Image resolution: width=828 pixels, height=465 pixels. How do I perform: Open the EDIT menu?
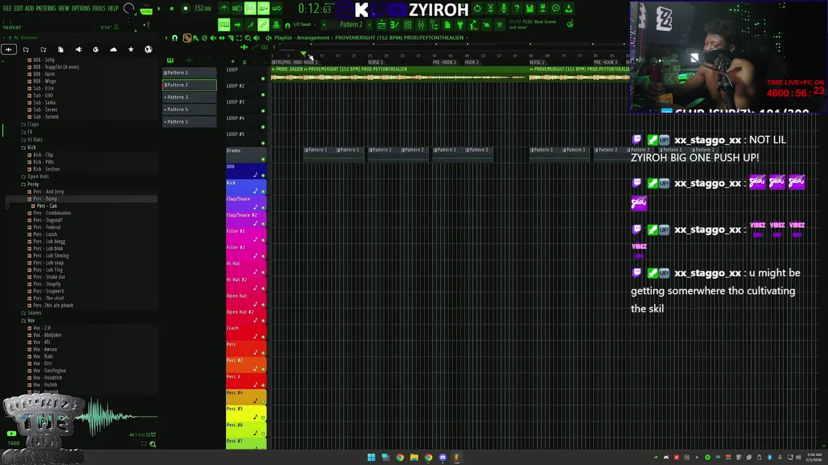(x=19, y=8)
